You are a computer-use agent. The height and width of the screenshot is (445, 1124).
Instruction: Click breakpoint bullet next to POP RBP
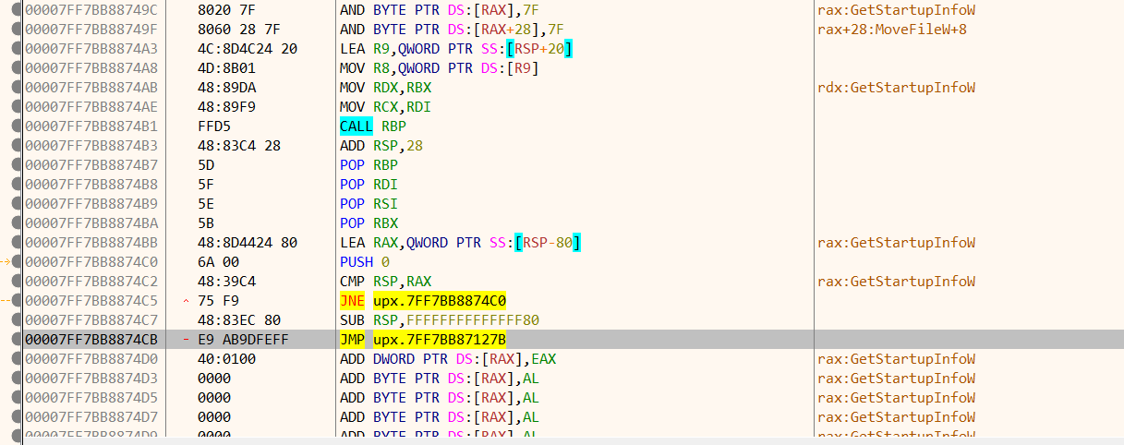coord(17,164)
